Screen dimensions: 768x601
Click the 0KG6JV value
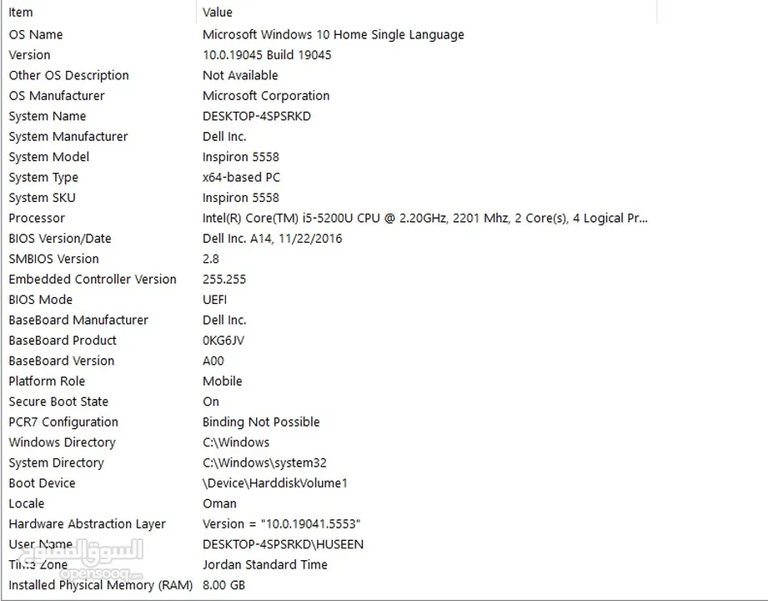coord(223,341)
